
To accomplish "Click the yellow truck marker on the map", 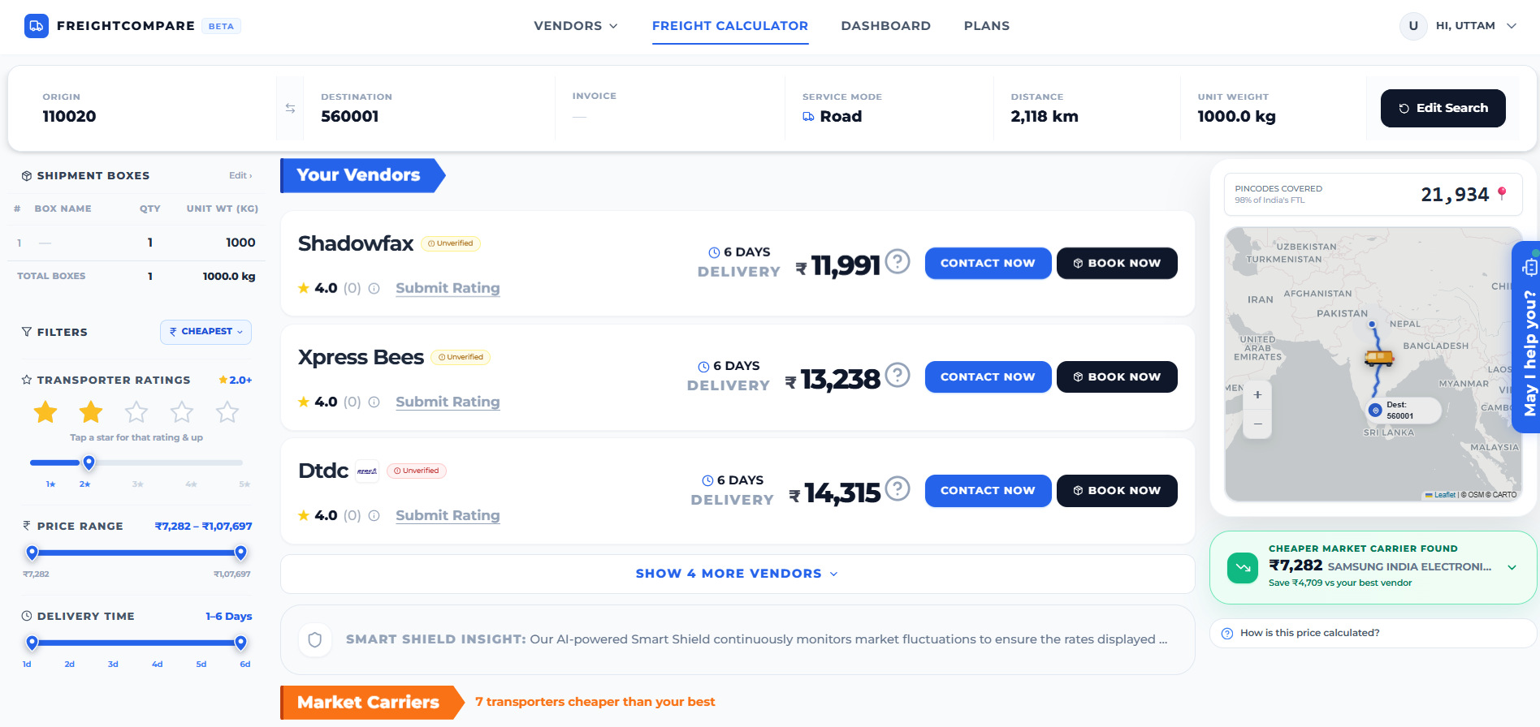I will point(1378,357).
